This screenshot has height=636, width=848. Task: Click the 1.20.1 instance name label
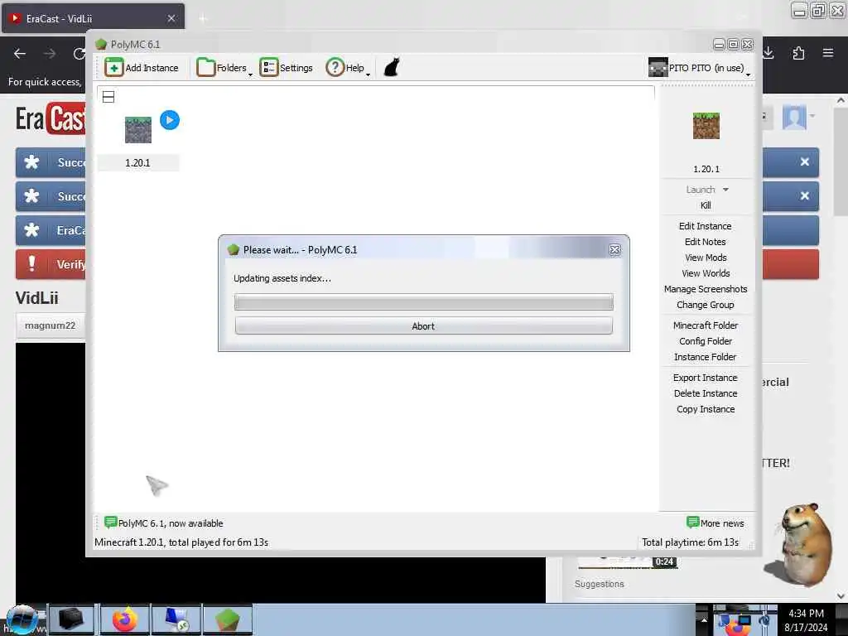(138, 163)
